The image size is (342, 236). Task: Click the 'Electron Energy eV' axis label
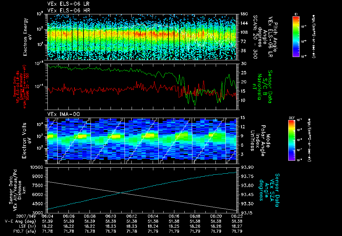pos(27,37)
